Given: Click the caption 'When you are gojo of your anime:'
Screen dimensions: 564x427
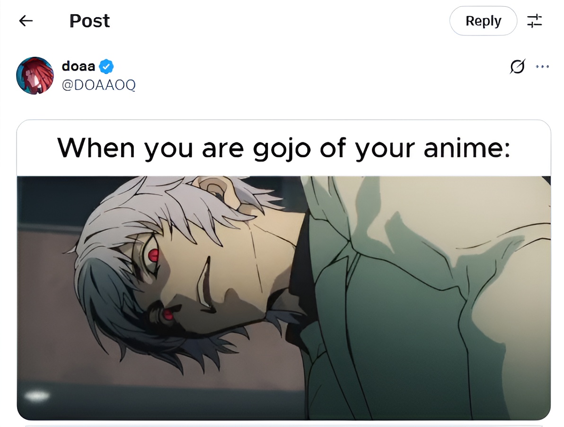Looking at the screenshot, I should tap(284, 148).
